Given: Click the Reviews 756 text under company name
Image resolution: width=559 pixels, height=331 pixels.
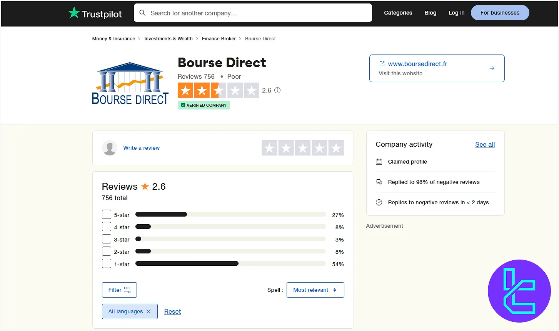Looking at the screenshot, I should (x=196, y=76).
